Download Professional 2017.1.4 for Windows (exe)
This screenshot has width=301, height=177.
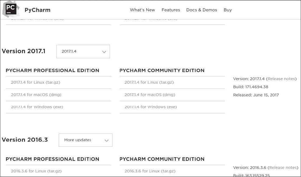pyautogui.click(x=37, y=107)
